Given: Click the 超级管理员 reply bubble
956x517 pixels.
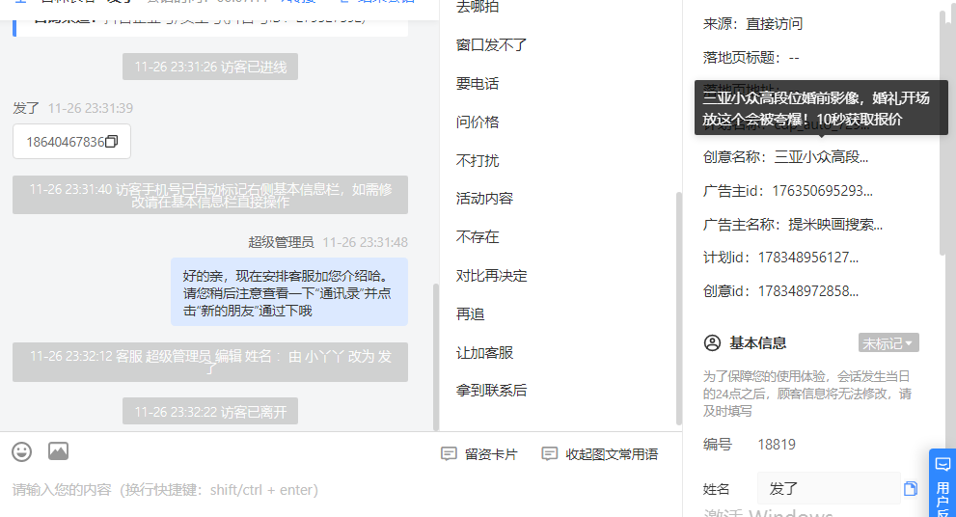Looking at the screenshot, I should click(x=289, y=292).
